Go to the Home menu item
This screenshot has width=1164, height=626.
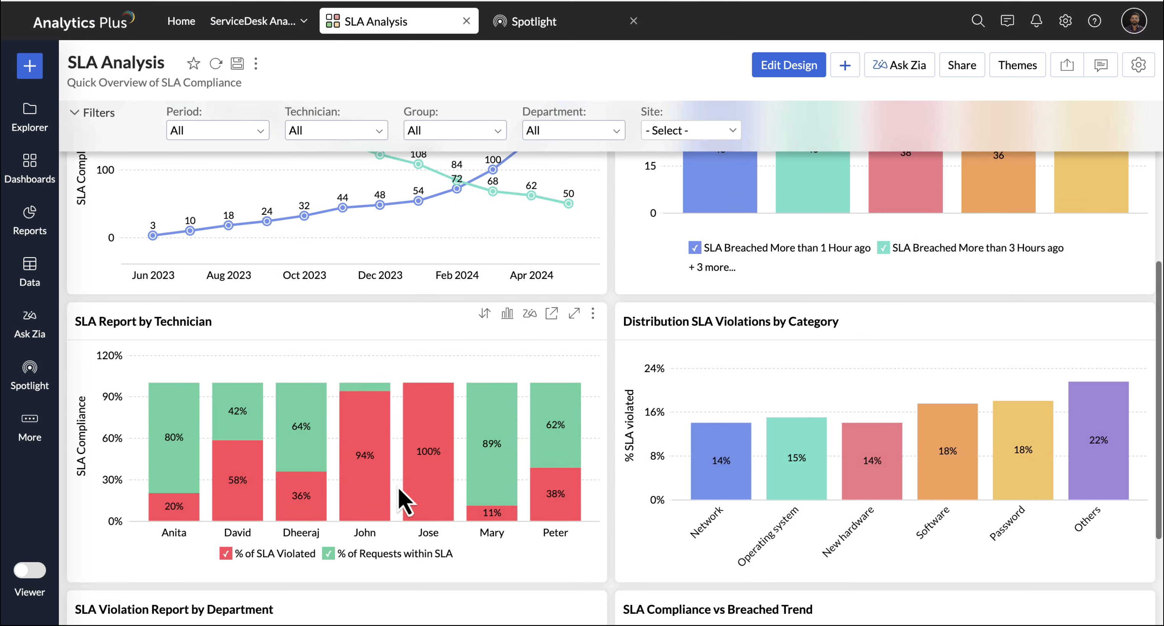point(181,21)
